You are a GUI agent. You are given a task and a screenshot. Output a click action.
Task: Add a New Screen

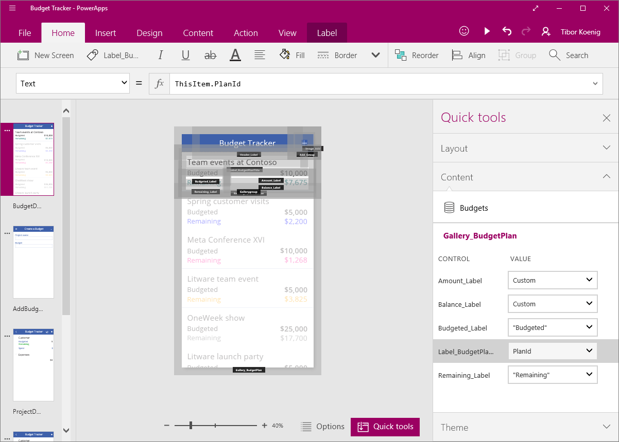pyautogui.click(x=45, y=55)
